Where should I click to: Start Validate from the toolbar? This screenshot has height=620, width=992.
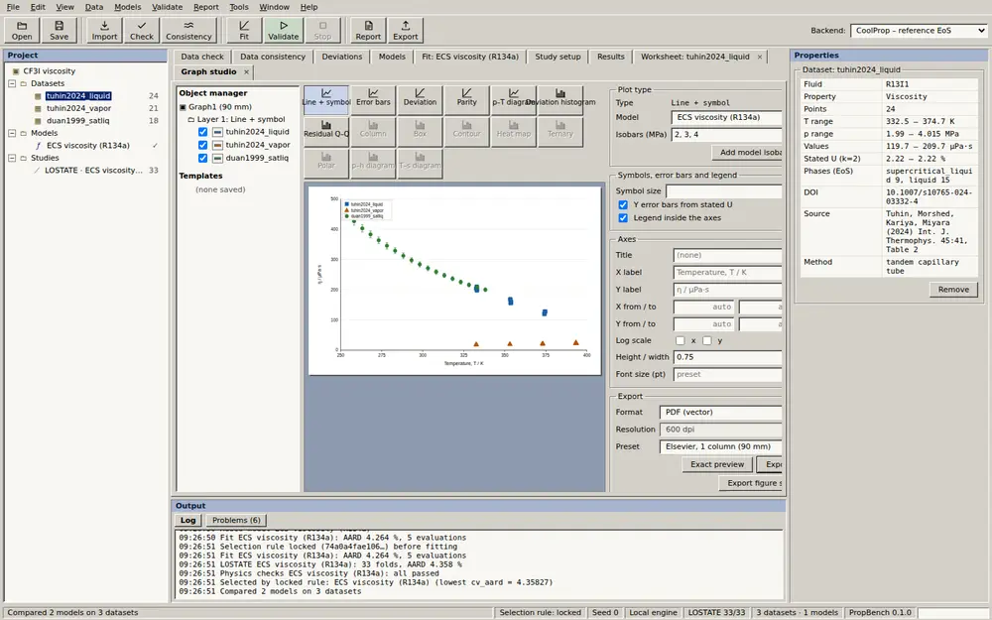tap(284, 31)
